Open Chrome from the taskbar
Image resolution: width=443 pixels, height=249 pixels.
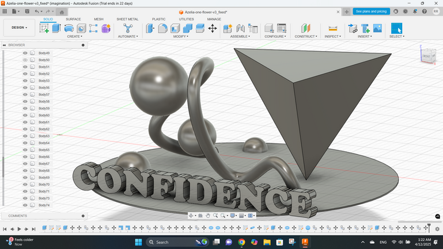[x=241, y=242]
